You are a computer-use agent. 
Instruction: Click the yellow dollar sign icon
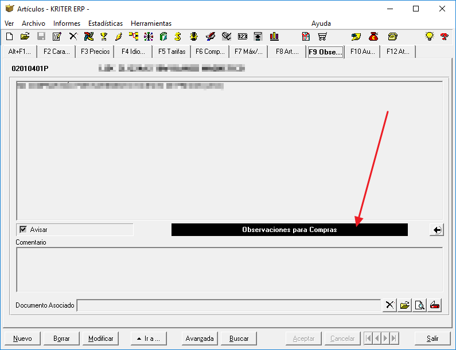pos(178,37)
